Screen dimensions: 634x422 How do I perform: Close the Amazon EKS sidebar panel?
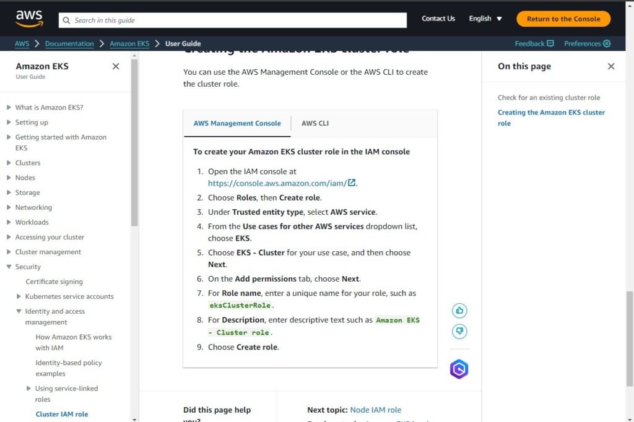point(116,66)
